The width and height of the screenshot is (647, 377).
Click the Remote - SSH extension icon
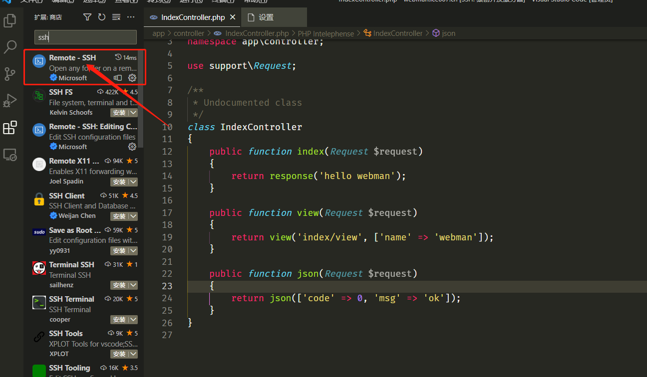coord(39,61)
